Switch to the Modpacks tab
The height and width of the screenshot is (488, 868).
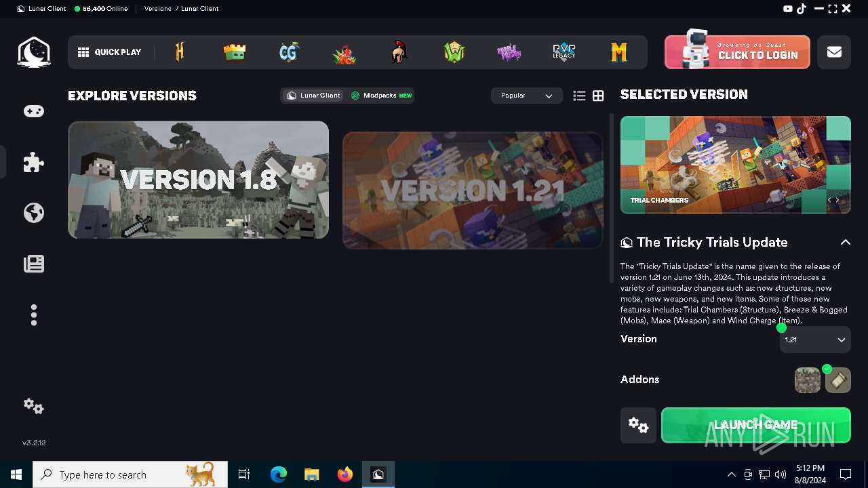[381, 96]
